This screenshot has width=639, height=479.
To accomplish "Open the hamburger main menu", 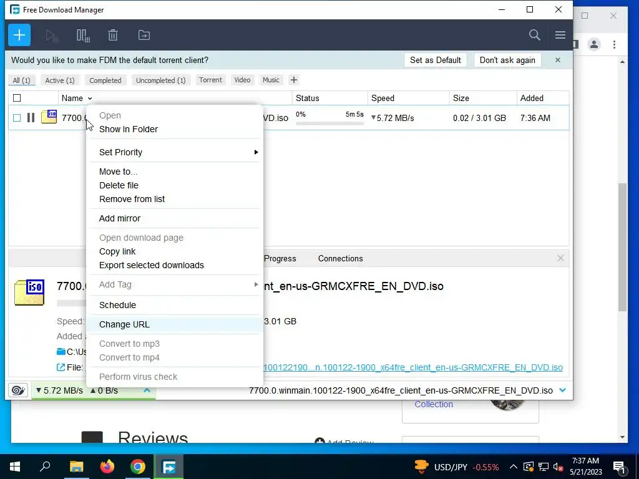I will (560, 35).
